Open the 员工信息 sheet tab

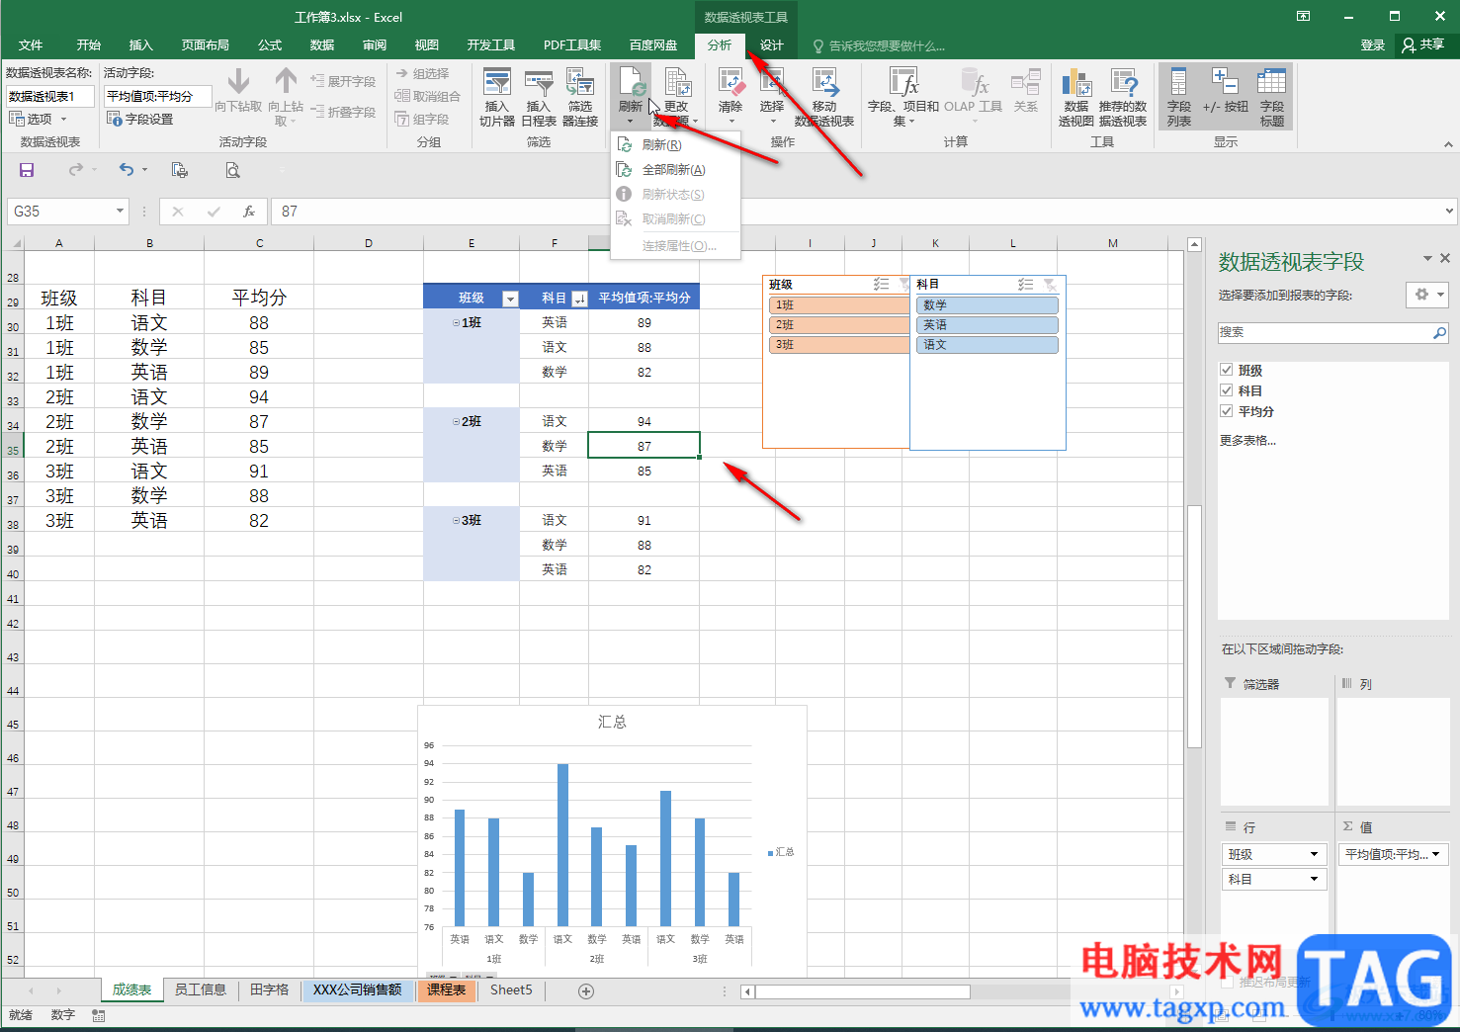pos(201,989)
